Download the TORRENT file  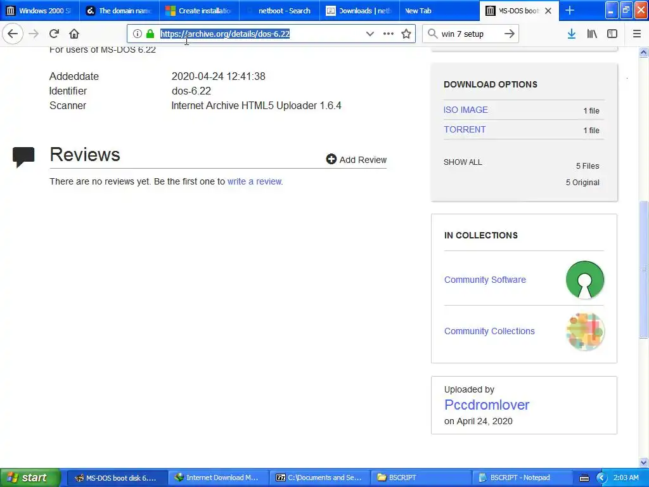coord(465,129)
